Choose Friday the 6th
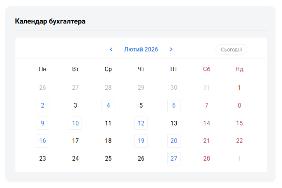The image size is (282, 188). (174, 105)
